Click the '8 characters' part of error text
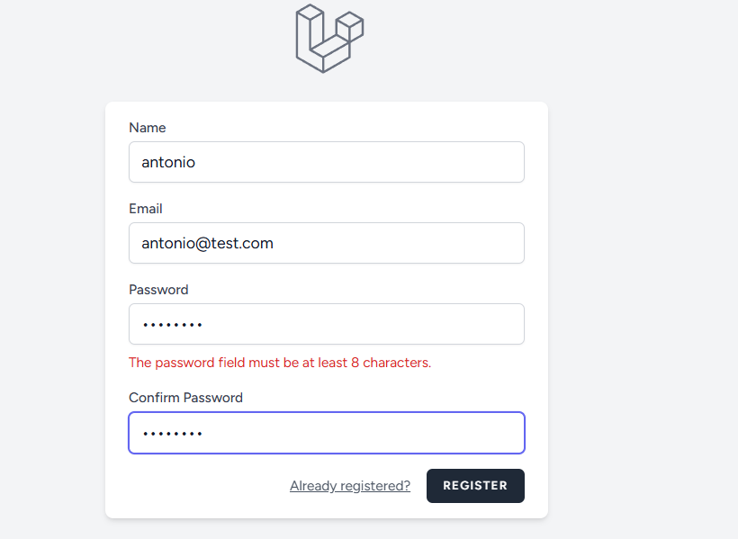The image size is (738, 539). tap(391, 363)
